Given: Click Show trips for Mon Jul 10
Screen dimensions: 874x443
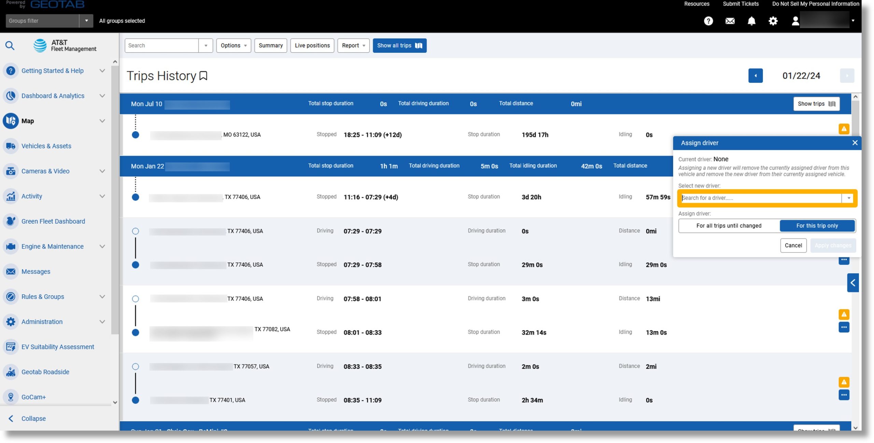Looking at the screenshot, I should click(816, 104).
